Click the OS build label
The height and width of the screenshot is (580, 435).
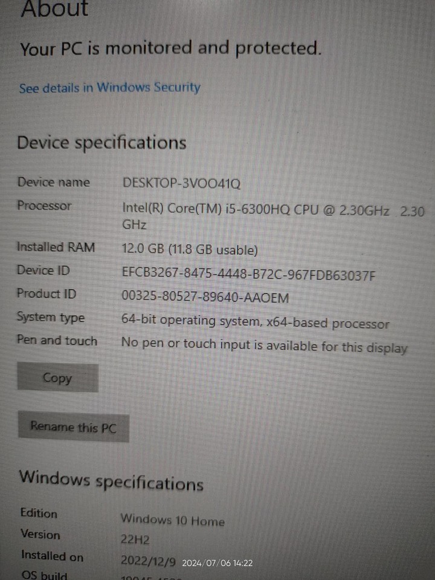44,575
